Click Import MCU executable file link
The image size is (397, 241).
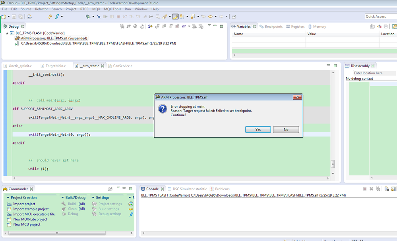click(x=34, y=214)
